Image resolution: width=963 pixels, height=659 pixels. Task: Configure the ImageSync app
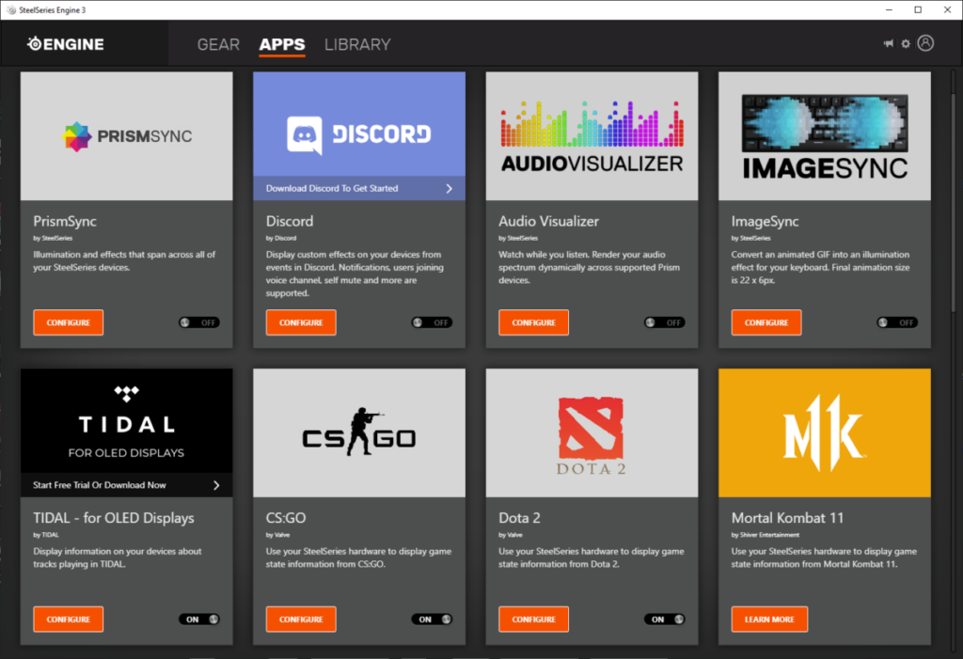click(766, 322)
